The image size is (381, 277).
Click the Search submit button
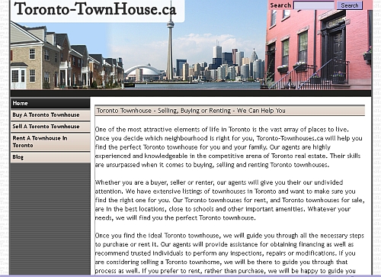pyautogui.click(x=350, y=5)
